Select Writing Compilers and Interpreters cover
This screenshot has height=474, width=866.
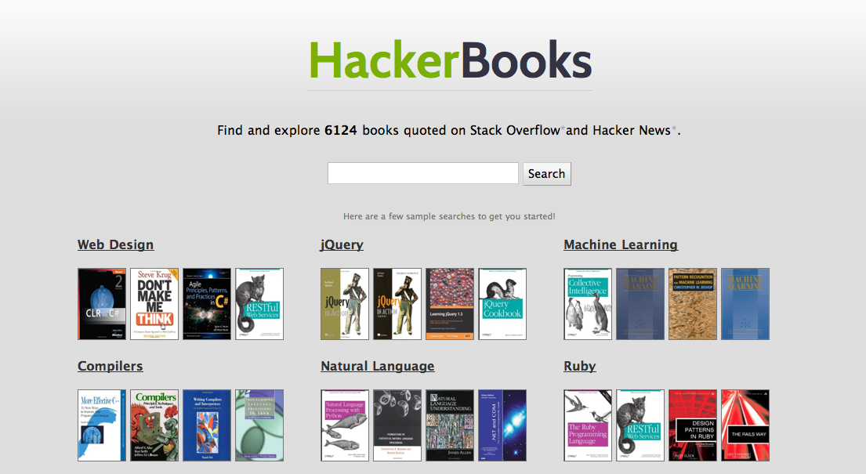point(207,425)
